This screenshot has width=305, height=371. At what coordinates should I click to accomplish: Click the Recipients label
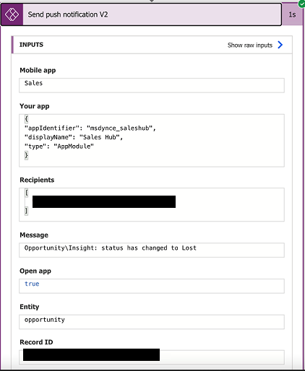coord(37,180)
